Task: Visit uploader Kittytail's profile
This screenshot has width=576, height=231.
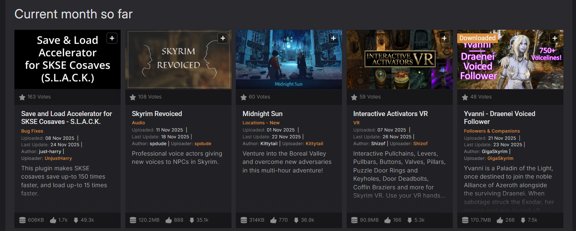Action: 314,144
